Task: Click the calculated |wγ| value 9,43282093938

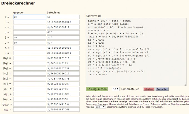Action: pyautogui.click(x=63, y=99)
